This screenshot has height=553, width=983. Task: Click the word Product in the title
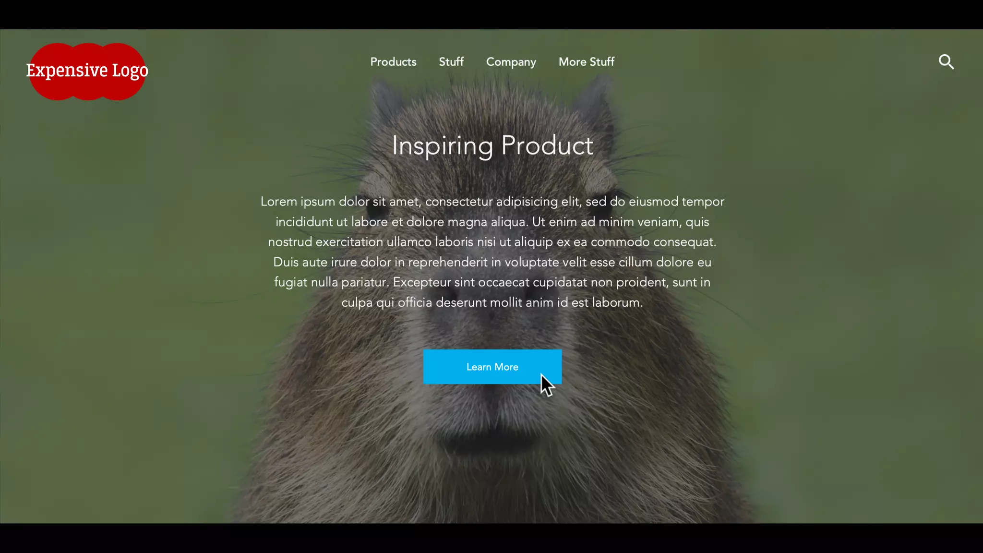(547, 145)
